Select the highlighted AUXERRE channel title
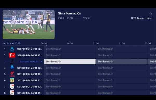 coord(28,62)
